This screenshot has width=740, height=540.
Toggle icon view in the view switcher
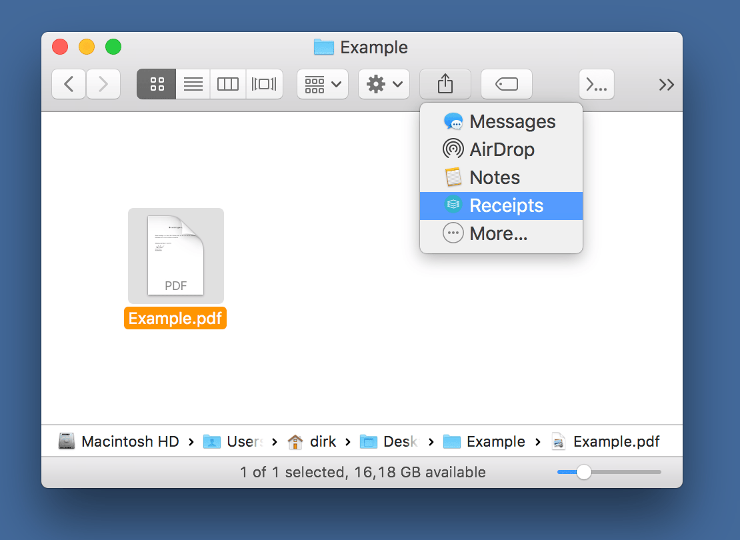[156, 84]
